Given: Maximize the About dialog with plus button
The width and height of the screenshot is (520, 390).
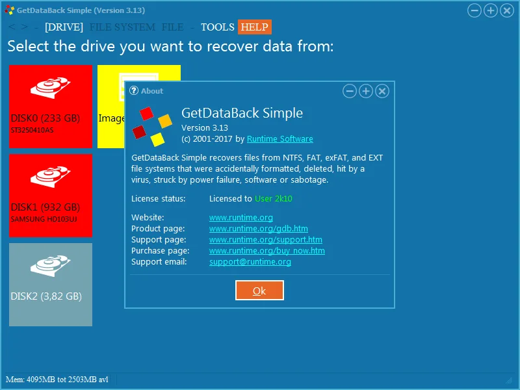Looking at the screenshot, I should [x=366, y=91].
